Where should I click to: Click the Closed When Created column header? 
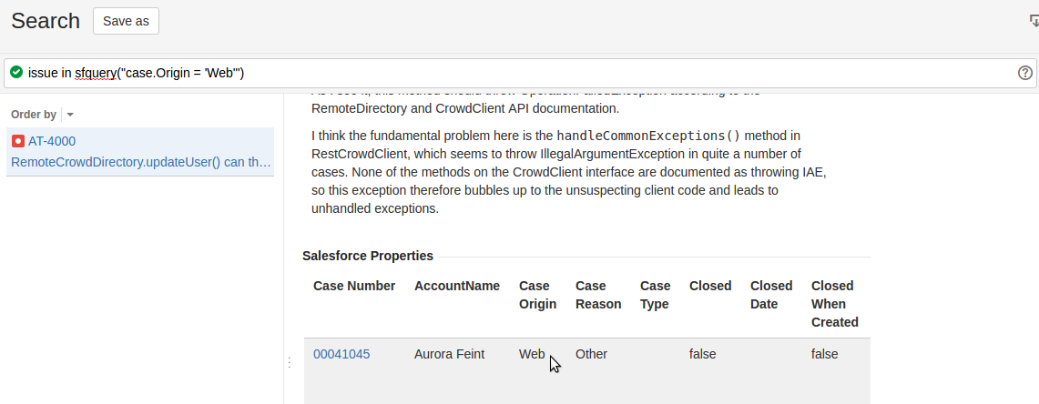834,304
